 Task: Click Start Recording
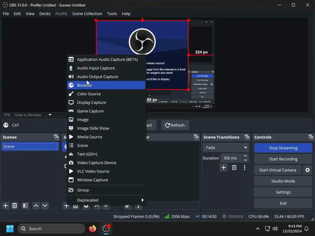(x=283, y=159)
